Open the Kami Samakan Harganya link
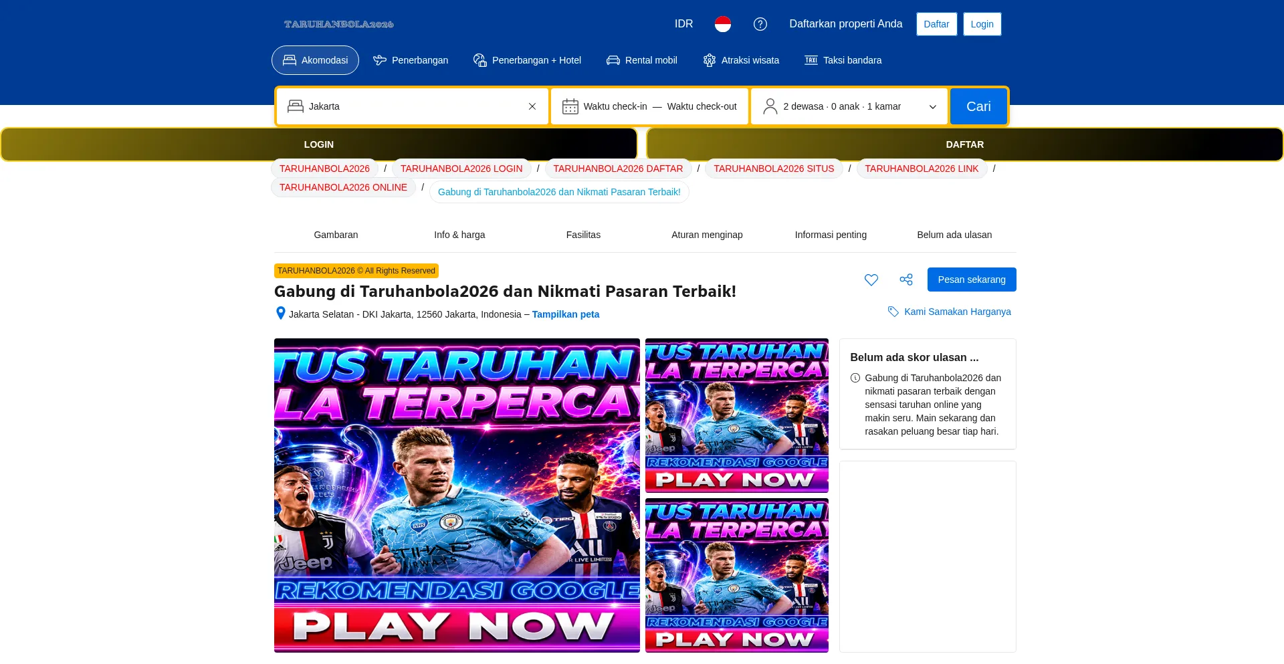 coord(957,312)
